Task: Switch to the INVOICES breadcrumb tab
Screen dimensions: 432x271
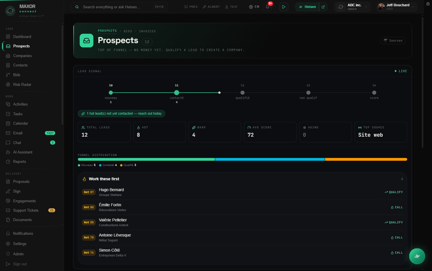Action: click(147, 31)
